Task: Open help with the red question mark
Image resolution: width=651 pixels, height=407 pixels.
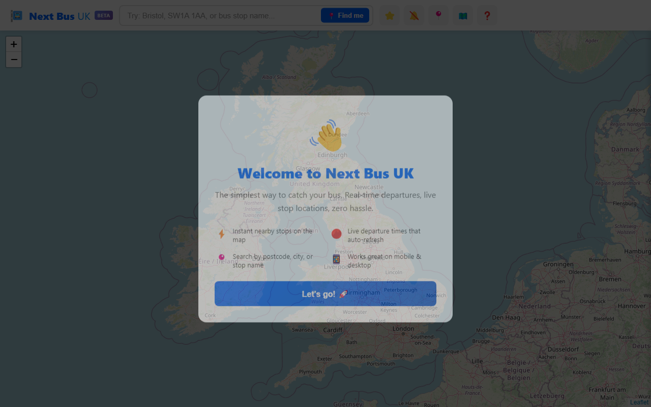Action: 487,16
